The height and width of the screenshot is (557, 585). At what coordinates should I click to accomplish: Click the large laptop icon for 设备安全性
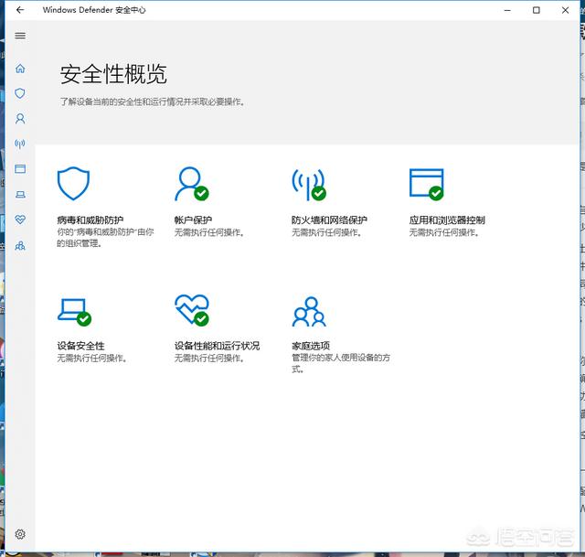(74, 312)
